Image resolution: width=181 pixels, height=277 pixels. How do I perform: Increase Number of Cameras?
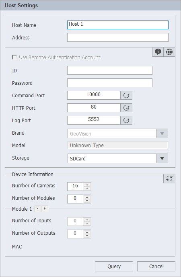point(87,185)
